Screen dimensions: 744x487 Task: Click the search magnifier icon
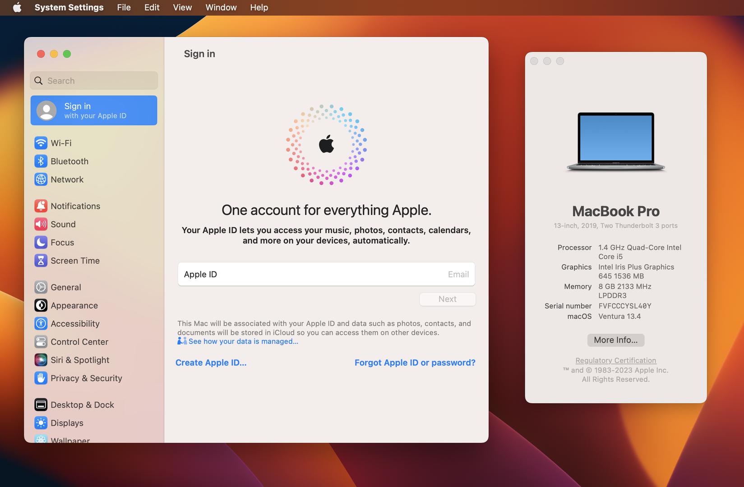click(39, 81)
